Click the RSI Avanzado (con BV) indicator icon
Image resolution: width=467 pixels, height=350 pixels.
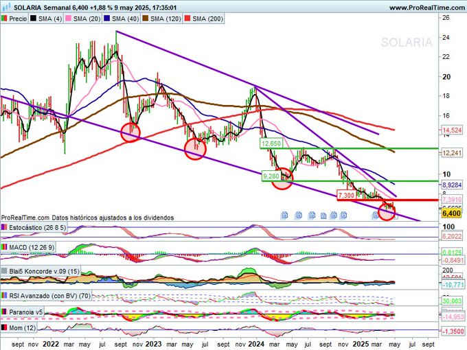(4, 296)
